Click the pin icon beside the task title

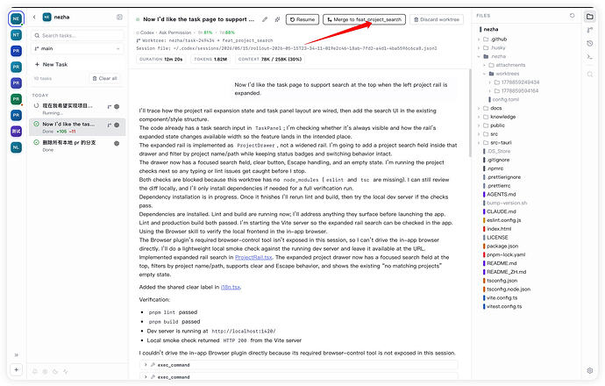pos(277,19)
